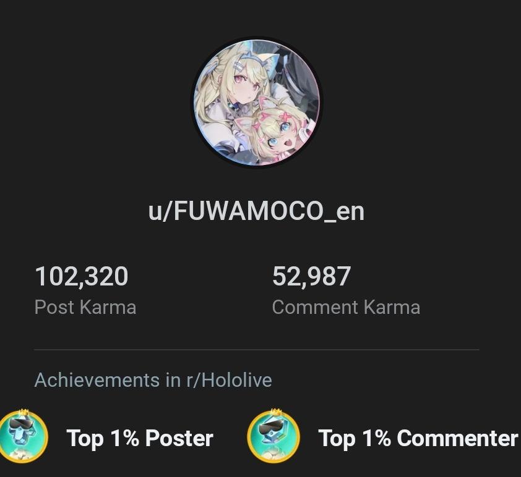Viewport: 521px width, 477px height.
Task: Click the divider line below the karma stats
Action: click(x=257, y=350)
